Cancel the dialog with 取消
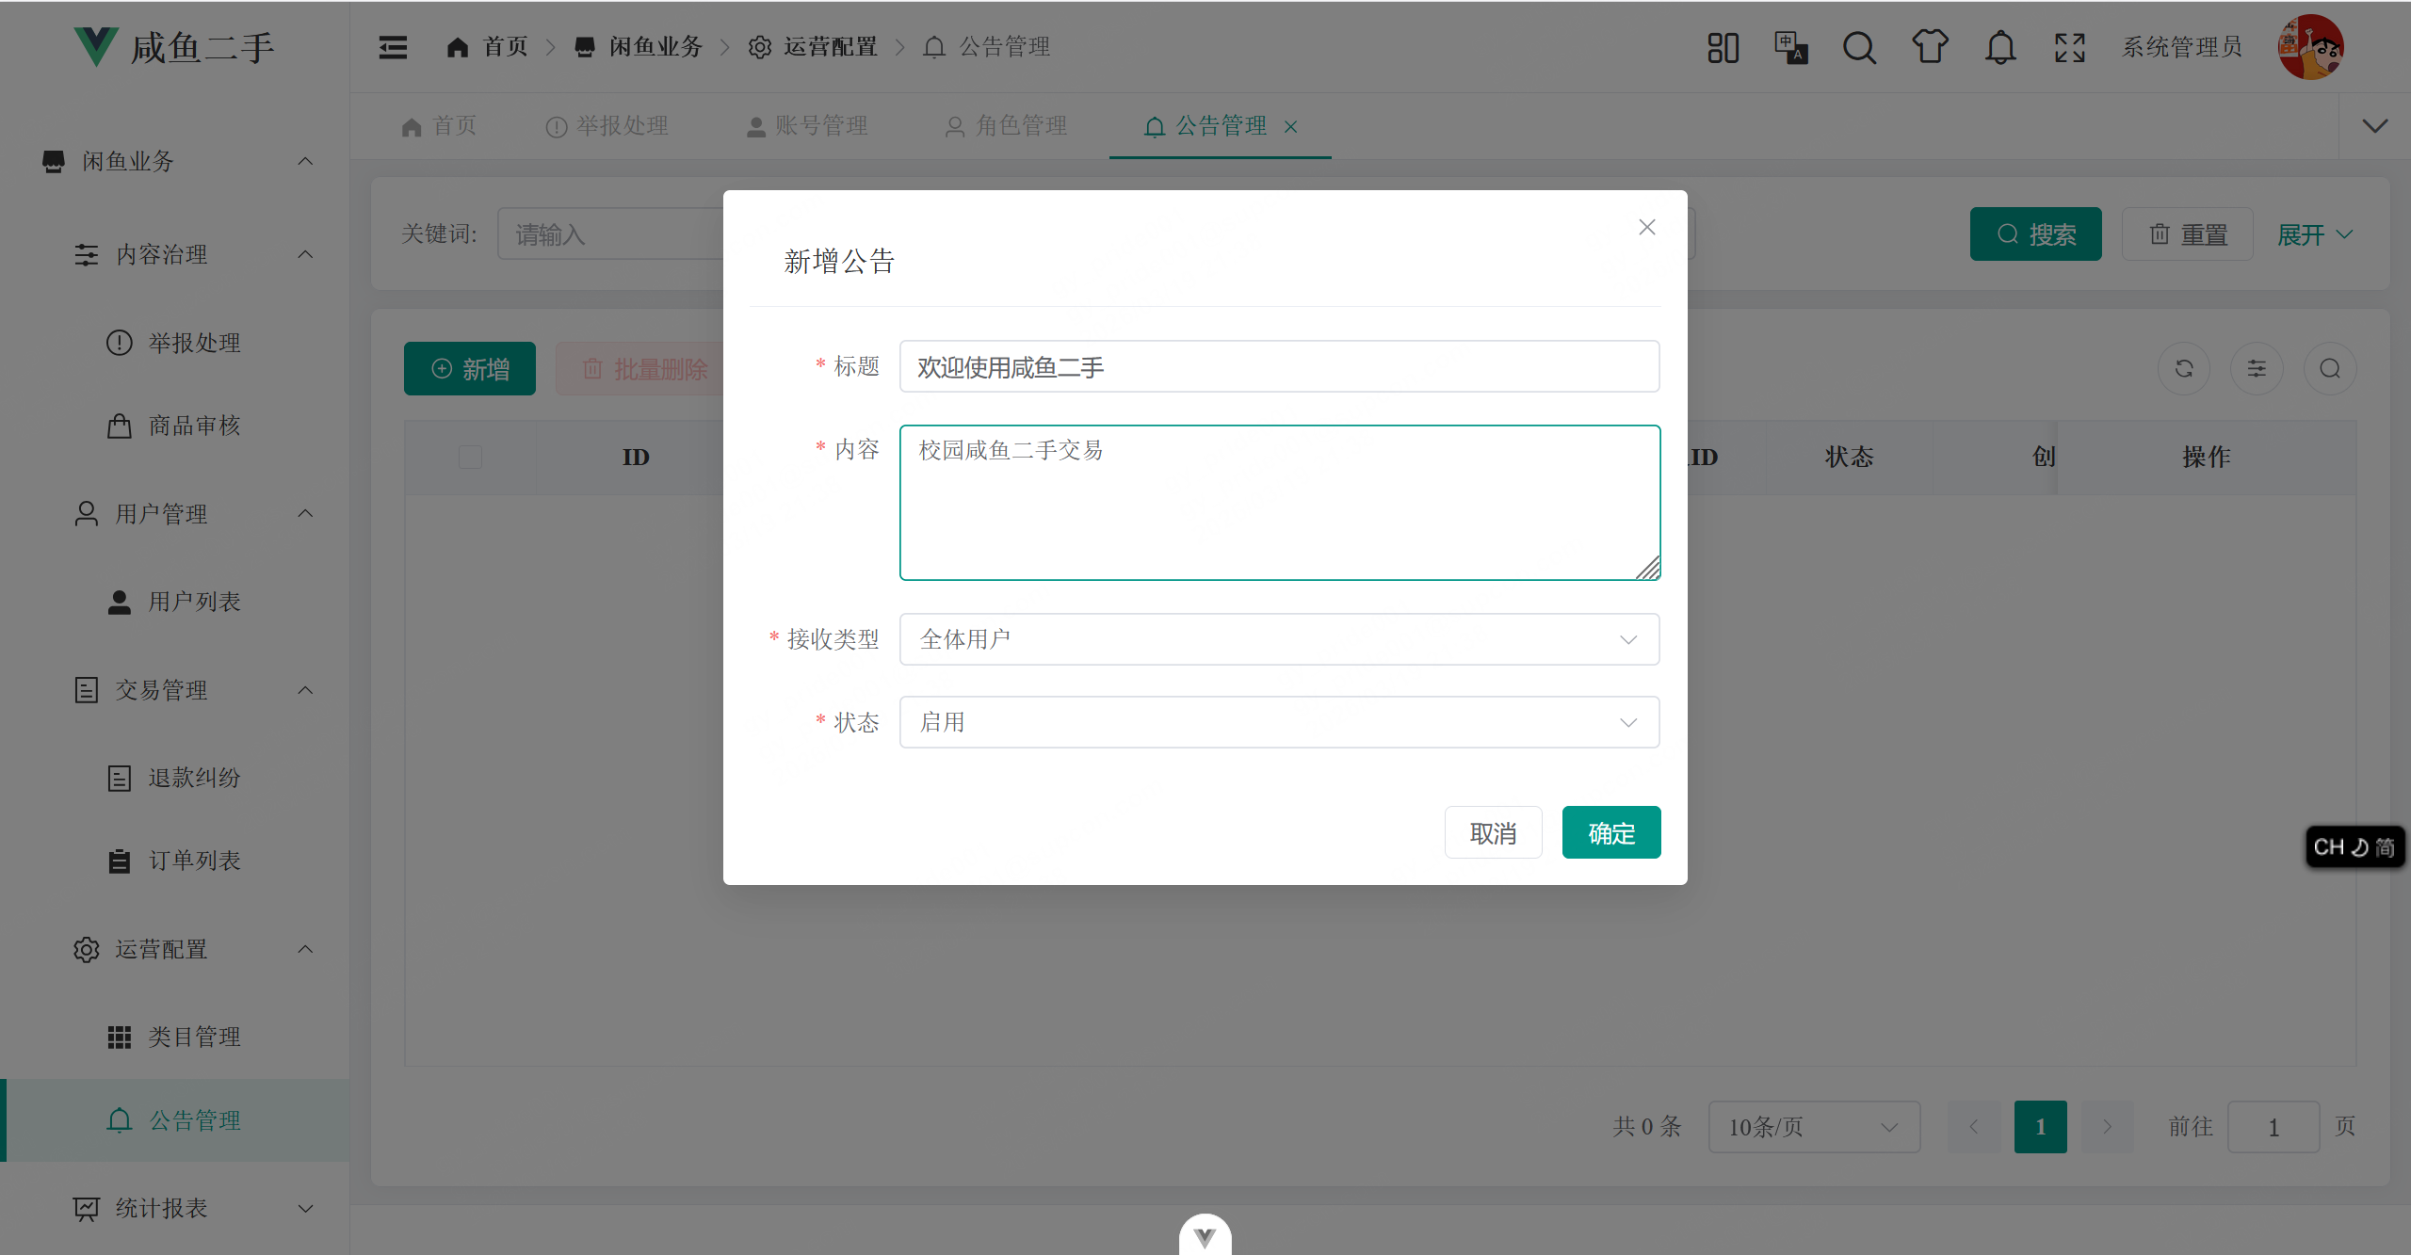Viewport: 2411px width, 1255px height. point(1493,832)
